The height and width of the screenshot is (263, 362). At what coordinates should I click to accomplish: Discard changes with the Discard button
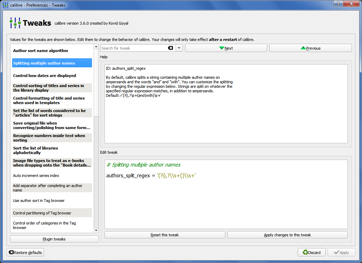tap(312, 252)
